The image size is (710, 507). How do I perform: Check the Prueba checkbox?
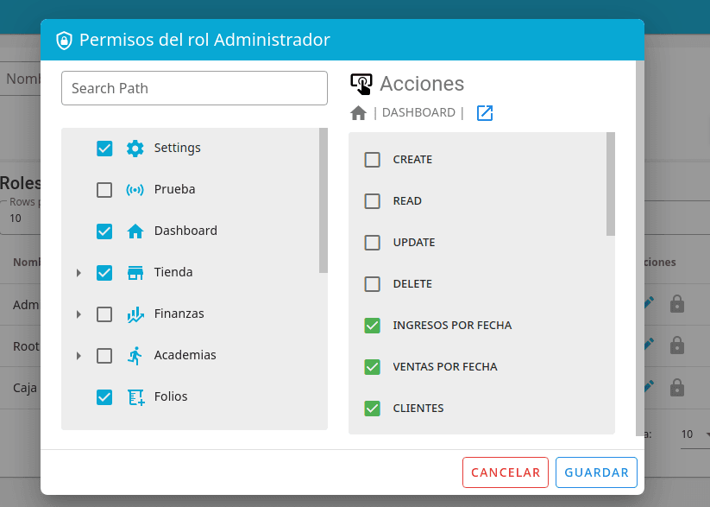click(x=104, y=189)
